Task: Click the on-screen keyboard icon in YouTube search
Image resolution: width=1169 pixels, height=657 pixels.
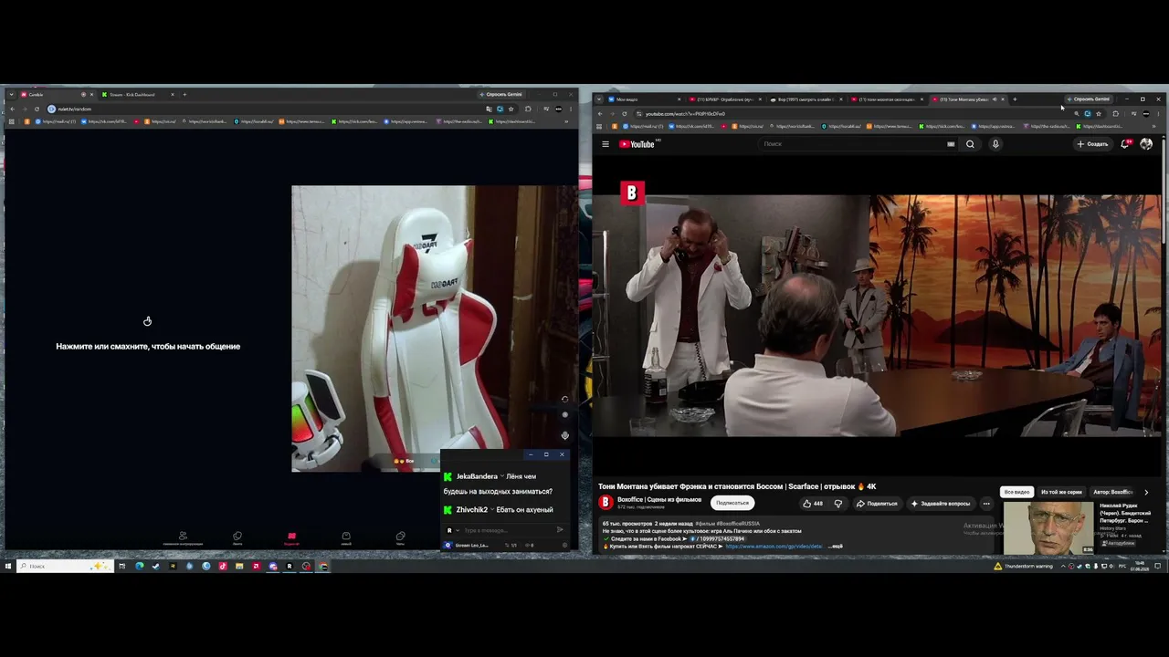Action: pyautogui.click(x=951, y=144)
